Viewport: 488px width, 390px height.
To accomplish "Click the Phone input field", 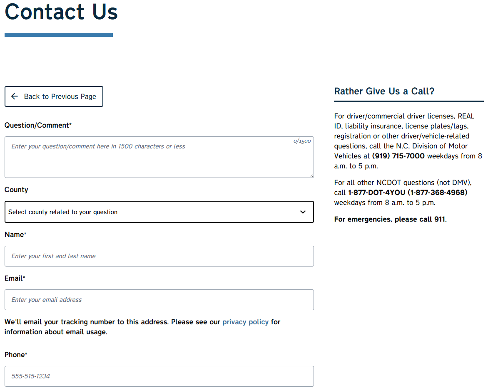I will coord(159,376).
